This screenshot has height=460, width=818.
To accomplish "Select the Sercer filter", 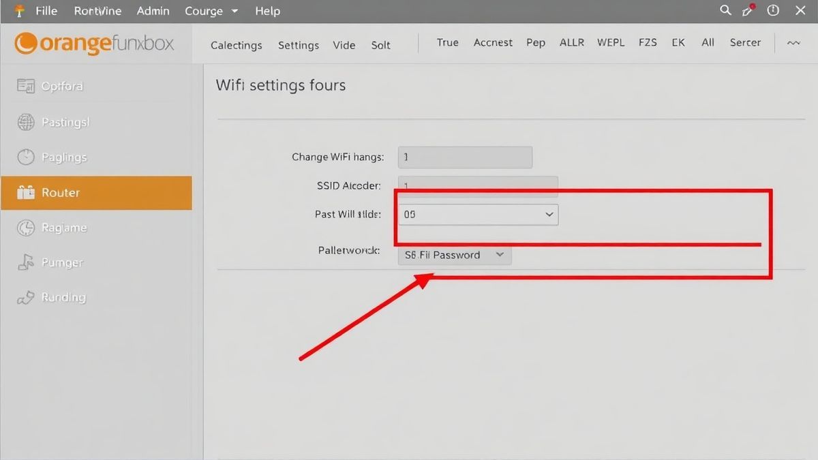I will pos(745,42).
